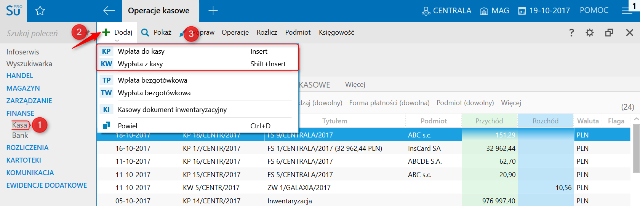Open Bank under FINANSE
Viewport: 640px width, 206px height.
point(20,136)
